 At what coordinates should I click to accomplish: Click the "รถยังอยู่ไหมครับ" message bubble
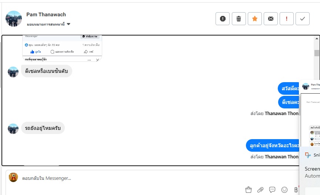click(43, 128)
